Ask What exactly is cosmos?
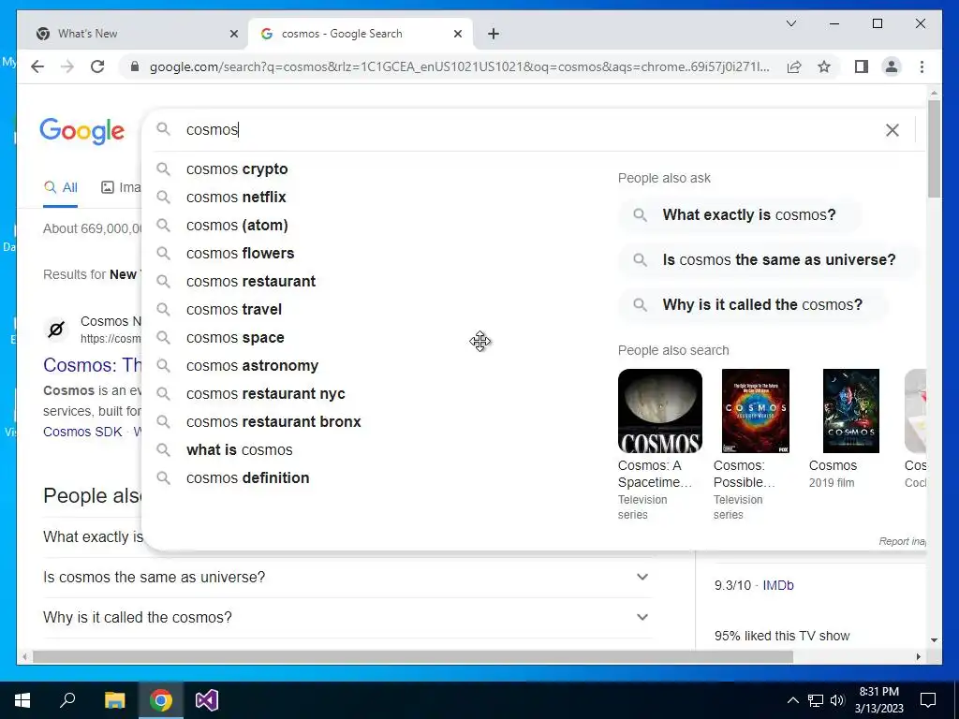Screen dimensions: 959x719 (741, 215)
